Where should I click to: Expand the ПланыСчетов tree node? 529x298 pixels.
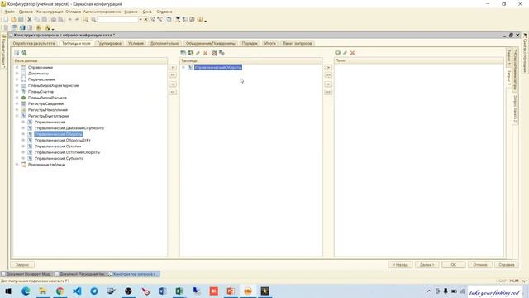17,92
